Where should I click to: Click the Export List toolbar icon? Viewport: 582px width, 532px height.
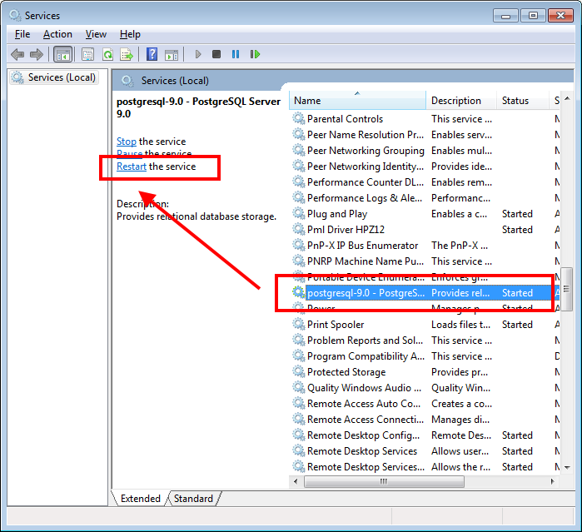point(127,54)
